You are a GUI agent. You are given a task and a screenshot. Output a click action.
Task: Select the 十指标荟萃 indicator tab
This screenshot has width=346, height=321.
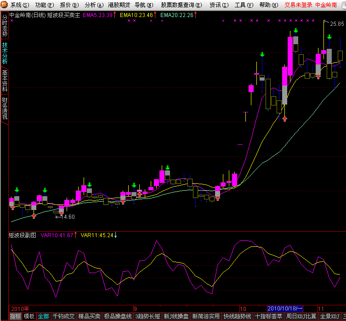[x=268, y=316]
